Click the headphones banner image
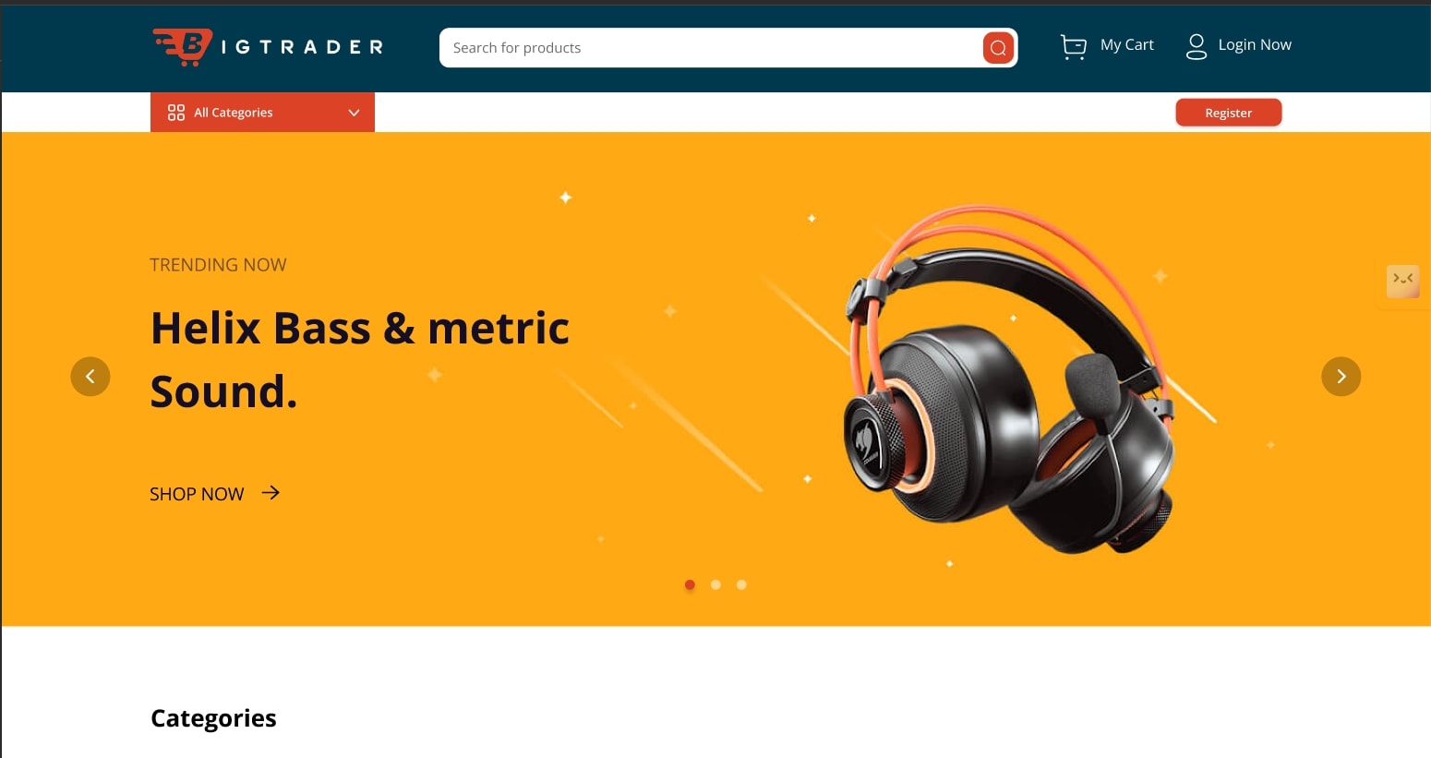 (x=1011, y=380)
